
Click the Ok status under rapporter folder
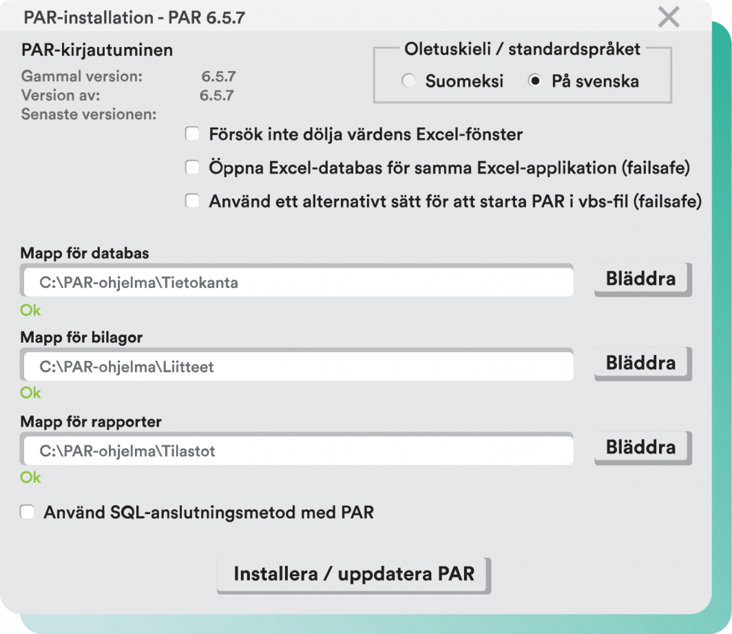(x=30, y=478)
